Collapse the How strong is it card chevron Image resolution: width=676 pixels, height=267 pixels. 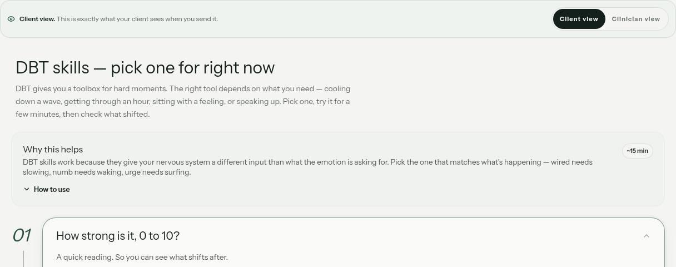click(x=647, y=236)
